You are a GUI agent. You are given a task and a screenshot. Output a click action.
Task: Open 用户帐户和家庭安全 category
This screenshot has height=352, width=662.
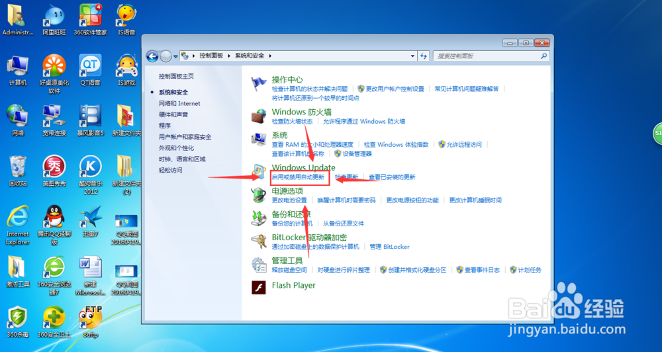185,137
